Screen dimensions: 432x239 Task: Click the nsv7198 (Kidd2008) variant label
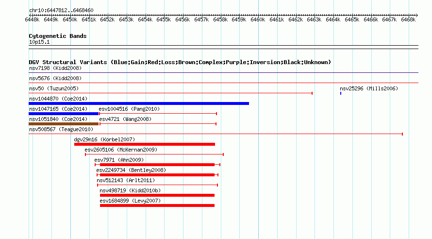point(55,68)
